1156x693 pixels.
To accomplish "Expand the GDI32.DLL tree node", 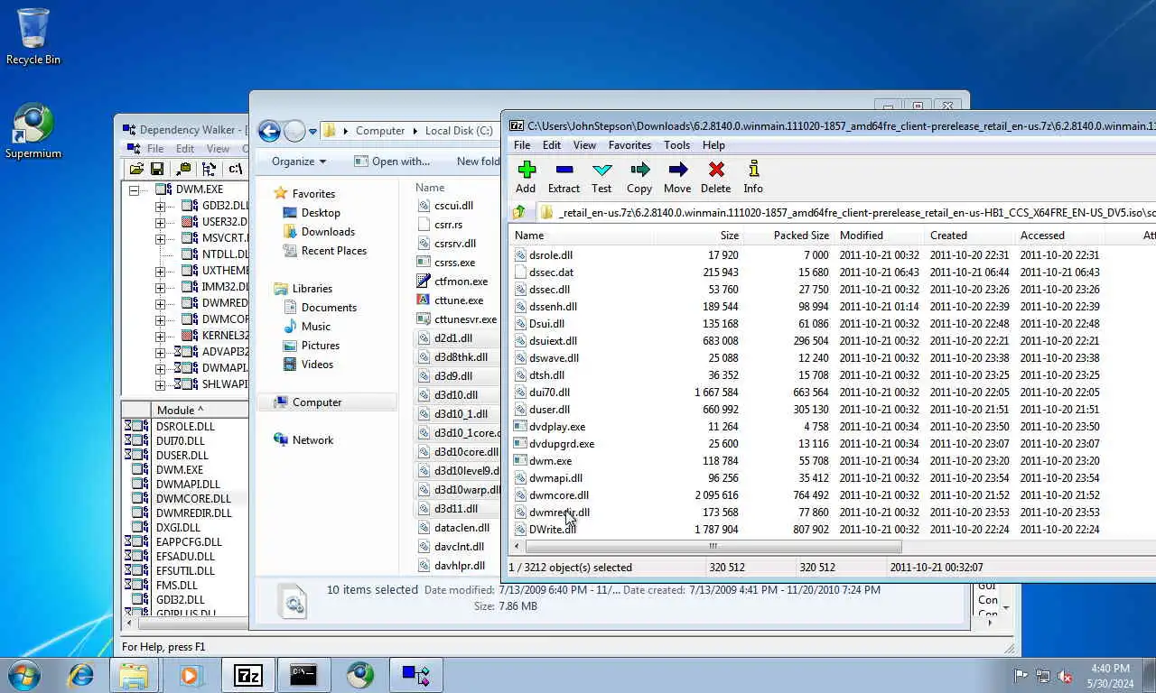I will [160, 207].
